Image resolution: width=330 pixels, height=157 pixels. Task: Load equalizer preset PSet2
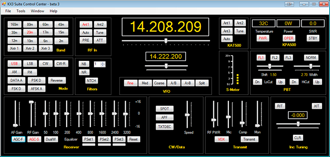pyautogui.click(x=104, y=139)
